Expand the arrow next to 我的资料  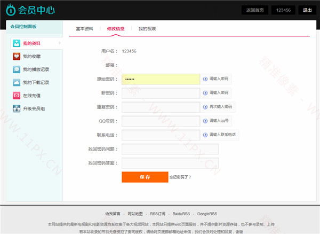click(60, 43)
